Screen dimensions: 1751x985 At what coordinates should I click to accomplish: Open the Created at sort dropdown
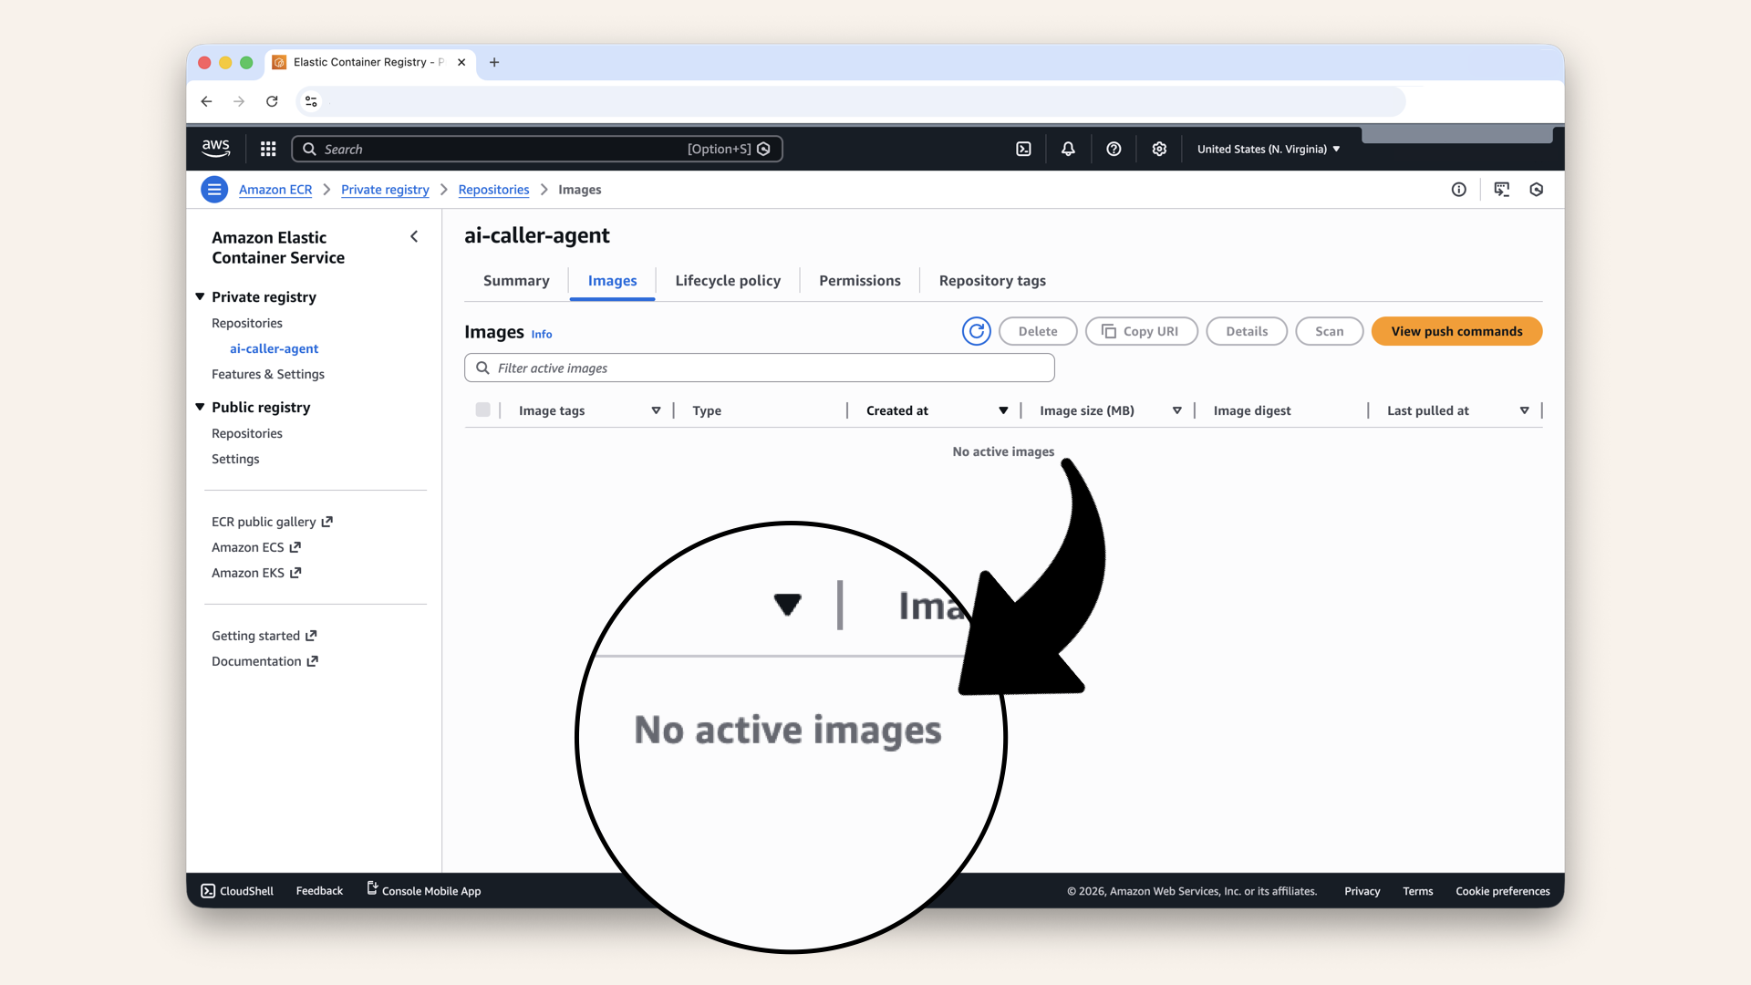[x=1003, y=410]
